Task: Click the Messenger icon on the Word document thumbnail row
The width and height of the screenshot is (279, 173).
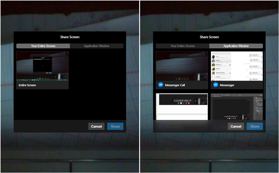Action: pos(160,127)
